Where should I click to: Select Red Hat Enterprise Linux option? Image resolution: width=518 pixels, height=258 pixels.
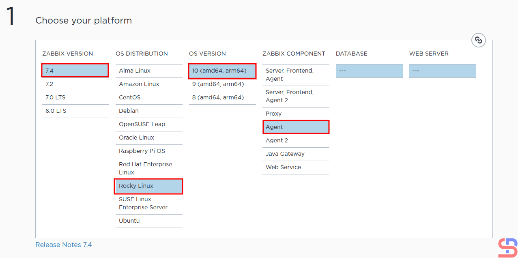pyautogui.click(x=148, y=168)
